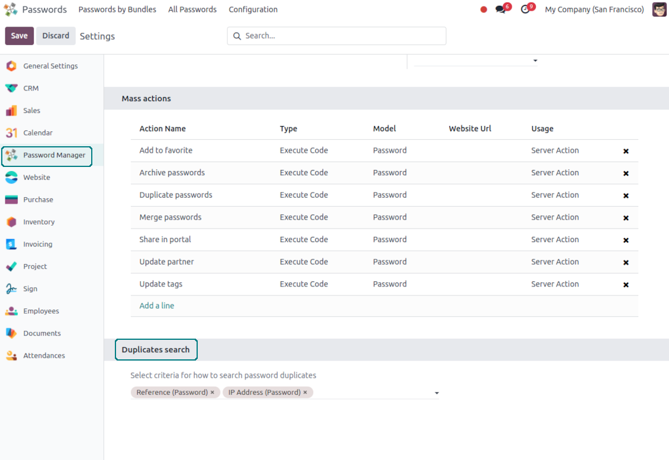Click Execute Code in the Update tags row
This screenshot has width=669, height=460.
tap(304, 284)
